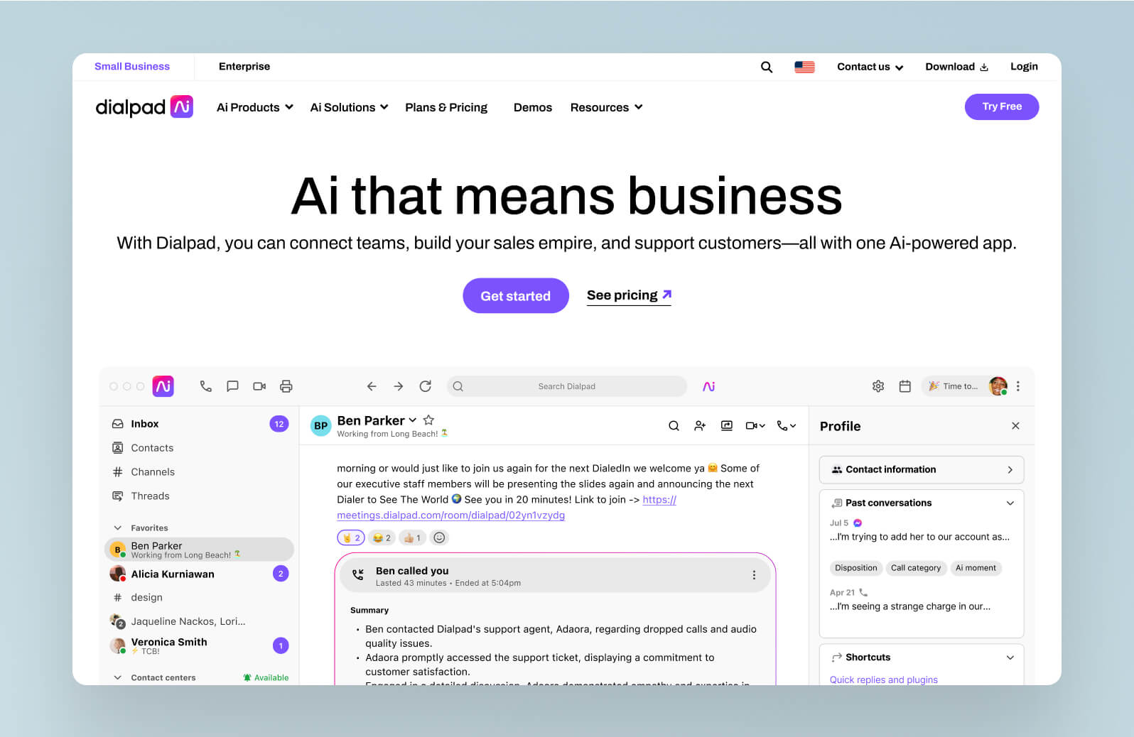The height and width of the screenshot is (737, 1134).
Task: Click the Search Dialpad field
Action: (x=567, y=386)
